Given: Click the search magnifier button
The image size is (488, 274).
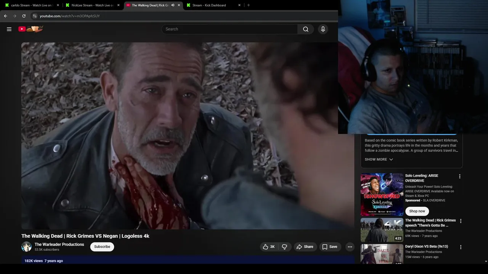Looking at the screenshot, I should point(306,29).
